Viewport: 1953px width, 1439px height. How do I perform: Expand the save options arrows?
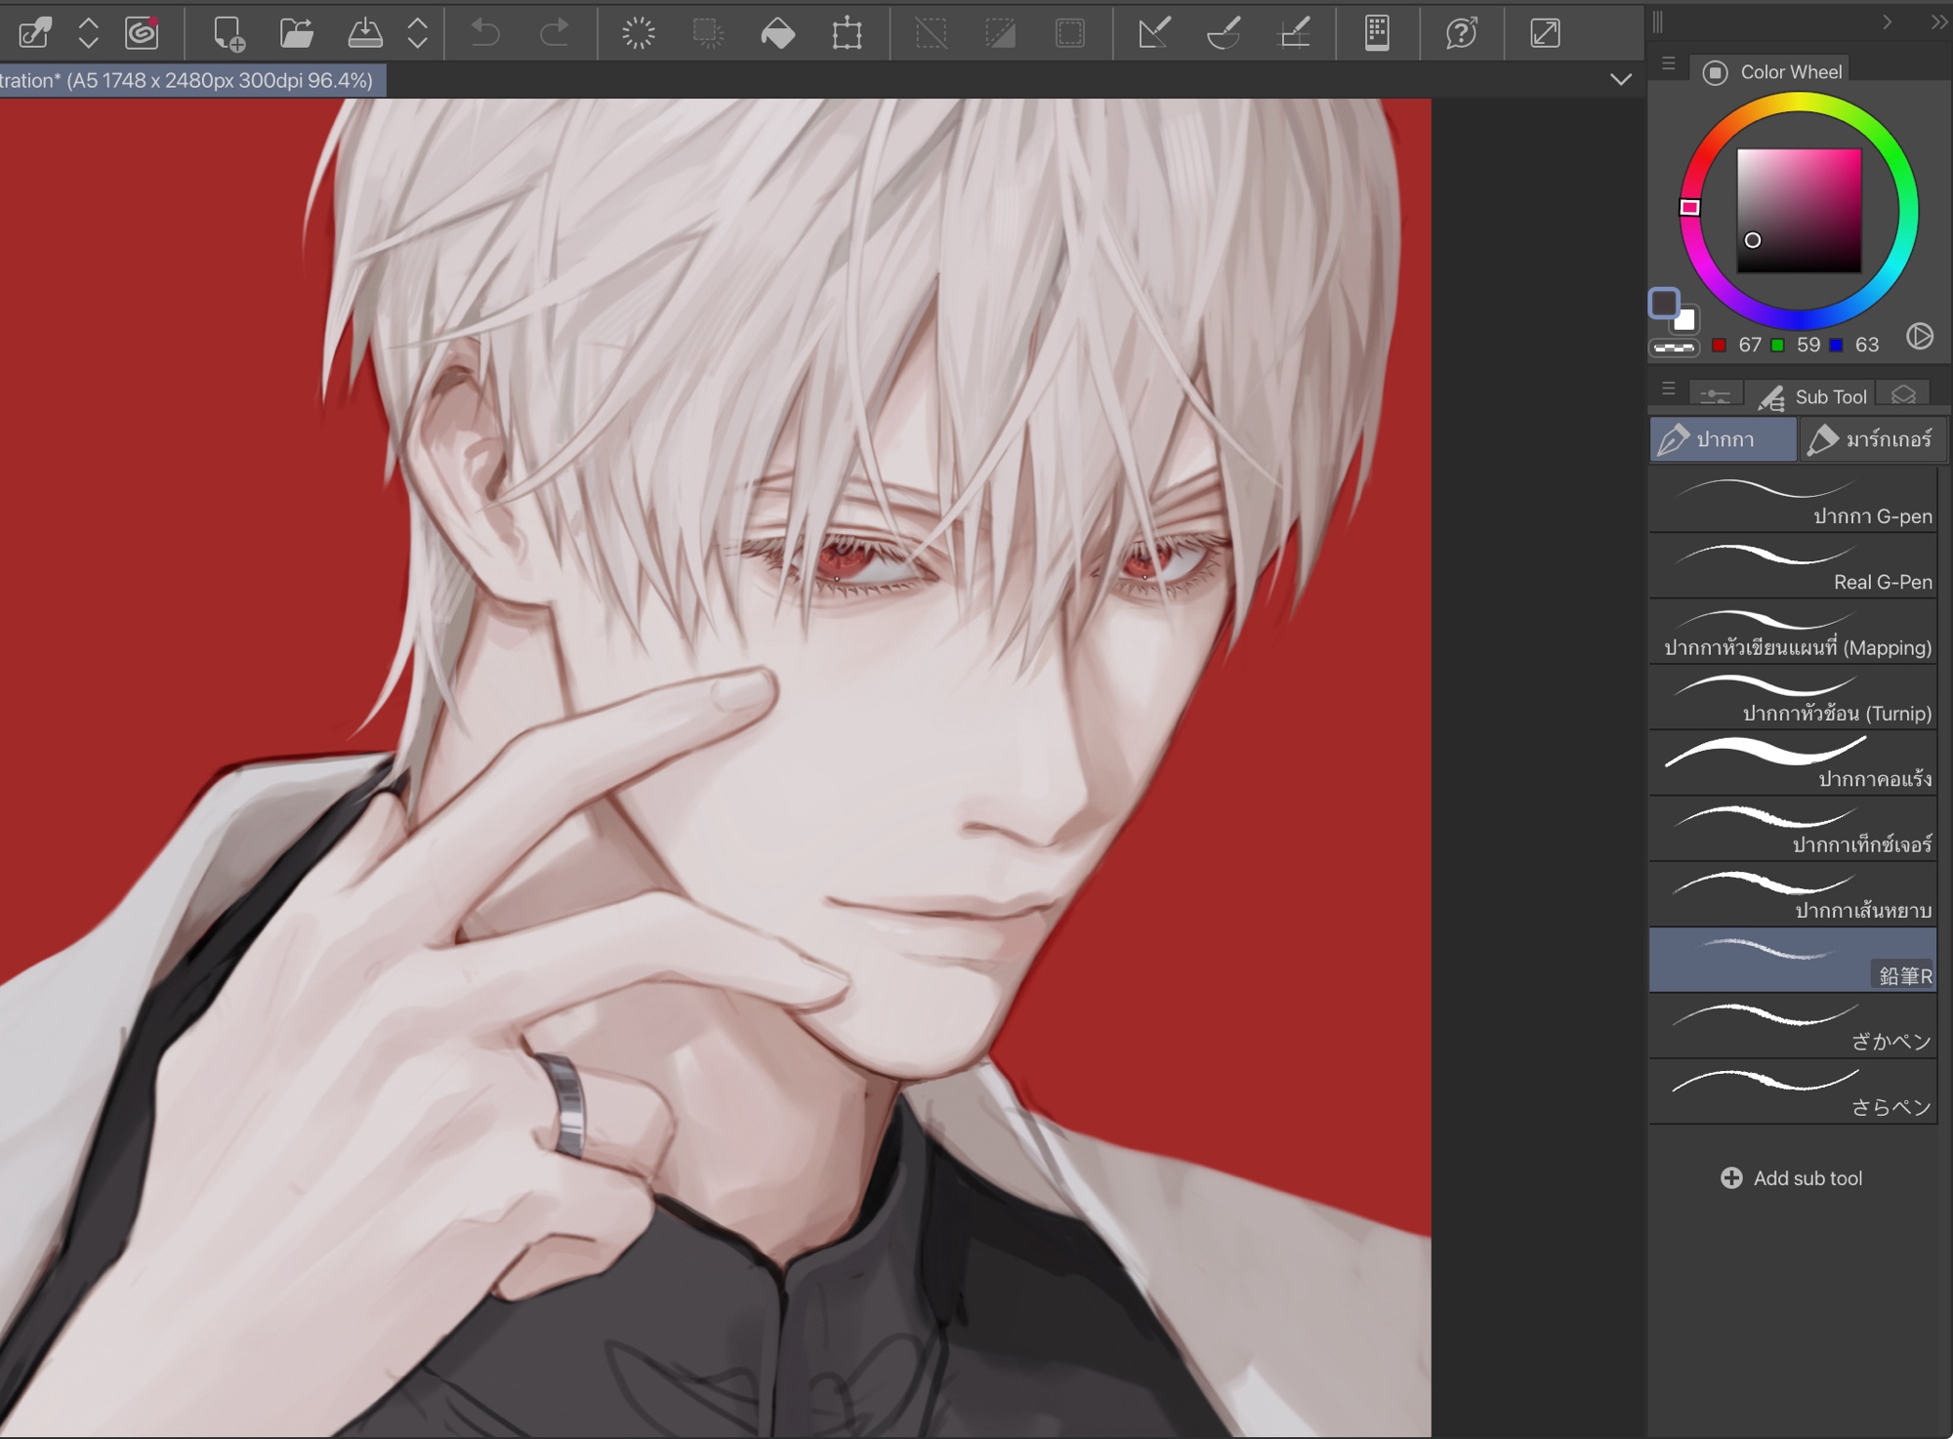pyautogui.click(x=417, y=33)
